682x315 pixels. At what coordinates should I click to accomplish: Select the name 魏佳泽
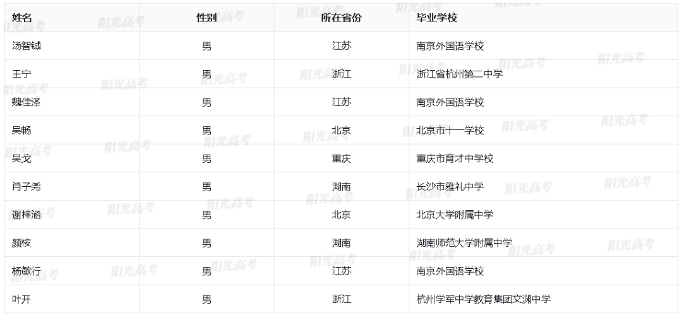pyautogui.click(x=27, y=102)
